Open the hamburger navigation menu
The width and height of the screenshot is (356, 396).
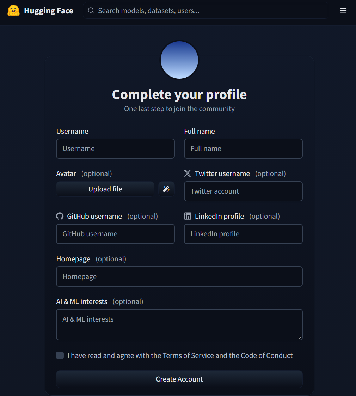[x=343, y=11]
